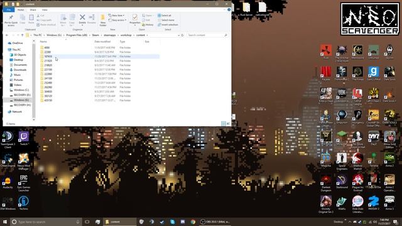This screenshot has width=402, height=226.
Task: Switch to the Share ribbon tab
Action: 33,10
